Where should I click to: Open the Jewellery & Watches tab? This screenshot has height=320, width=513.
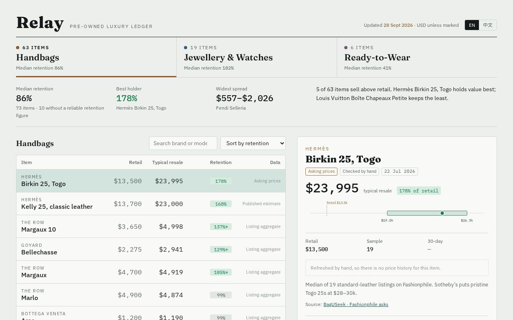256,57
